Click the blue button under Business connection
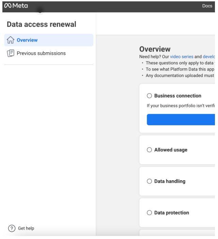This screenshot has width=218, height=239. 181,119
